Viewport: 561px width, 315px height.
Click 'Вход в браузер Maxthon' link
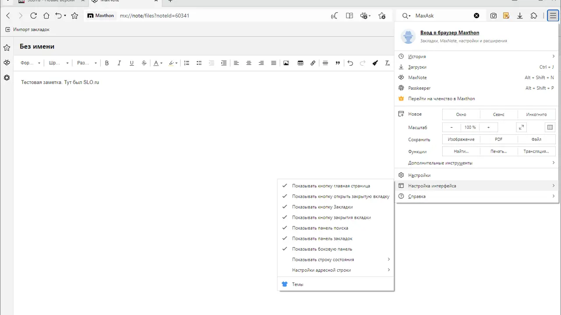[x=449, y=32]
